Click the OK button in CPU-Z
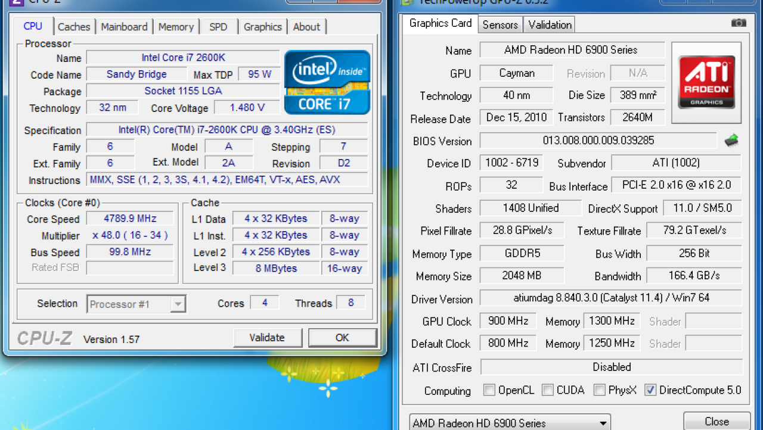Viewport: 763px width, 430px height. [x=342, y=338]
